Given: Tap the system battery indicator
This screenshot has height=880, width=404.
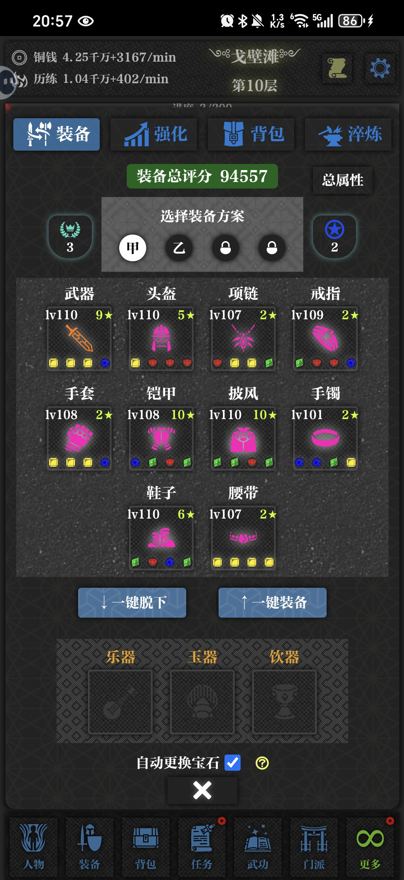Looking at the screenshot, I should click(x=351, y=21).
